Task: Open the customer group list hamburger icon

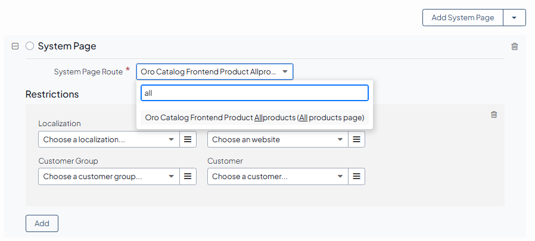Action: pyautogui.click(x=188, y=177)
